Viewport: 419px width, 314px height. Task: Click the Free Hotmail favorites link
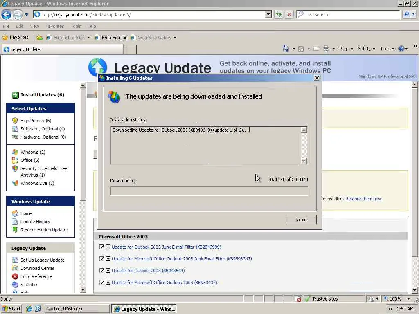coord(110,38)
